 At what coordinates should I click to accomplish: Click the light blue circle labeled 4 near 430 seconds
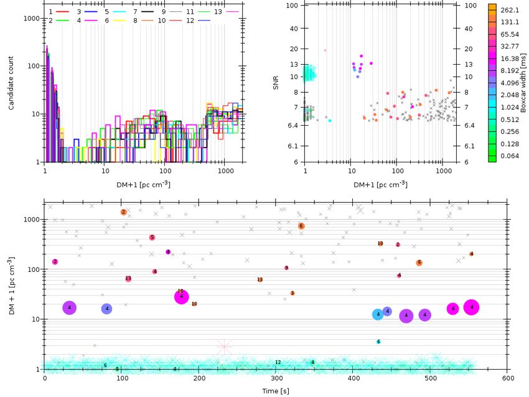click(378, 314)
